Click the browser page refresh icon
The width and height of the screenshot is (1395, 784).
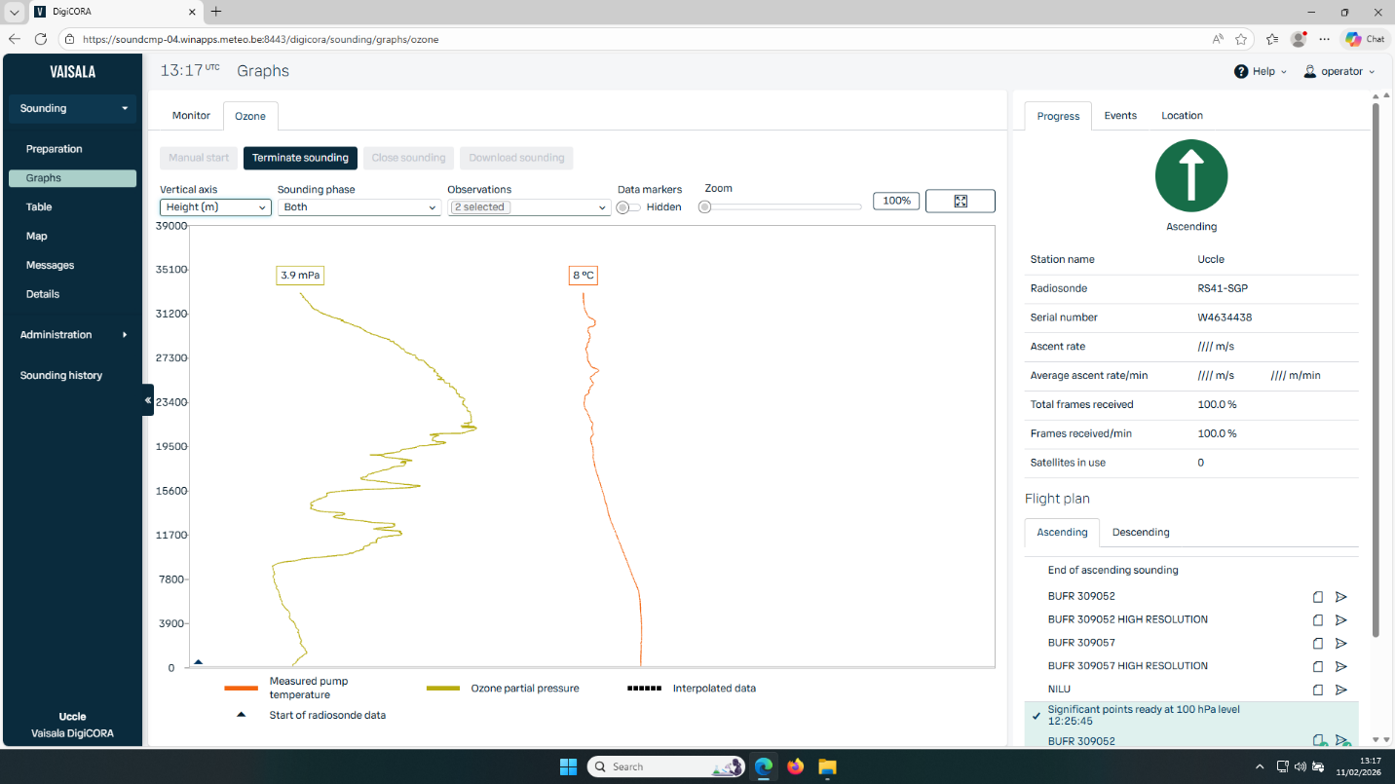[41, 39]
